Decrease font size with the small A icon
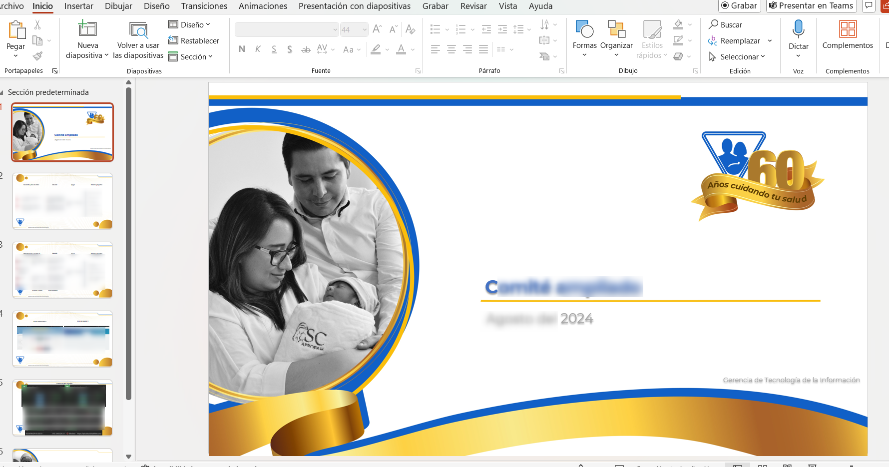Viewport: 889px width, 467px height. pyautogui.click(x=394, y=29)
